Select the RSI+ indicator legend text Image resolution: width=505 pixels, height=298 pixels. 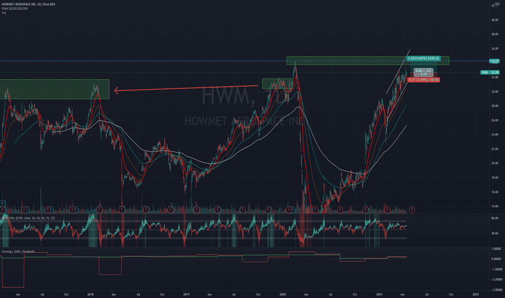click(x=28, y=218)
